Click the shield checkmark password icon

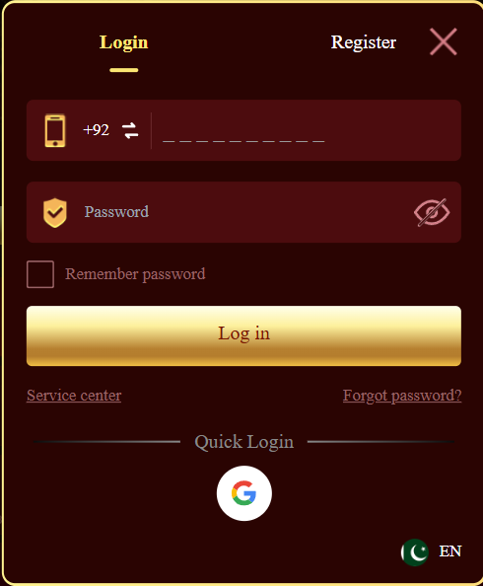tap(55, 213)
